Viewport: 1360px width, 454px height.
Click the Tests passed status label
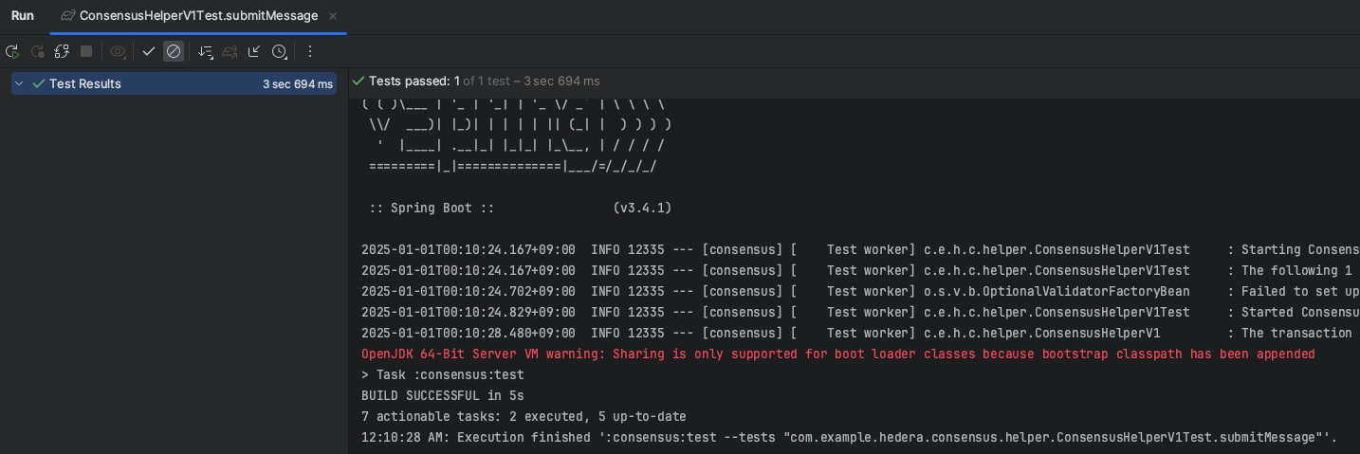pyautogui.click(x=414, y=82)
